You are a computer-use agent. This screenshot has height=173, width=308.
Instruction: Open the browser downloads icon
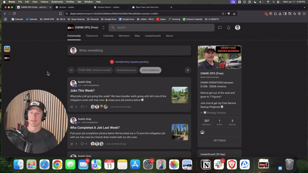[x=280, y=14]
